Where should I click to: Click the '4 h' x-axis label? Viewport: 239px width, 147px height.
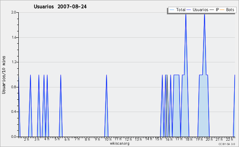[47, 139]
